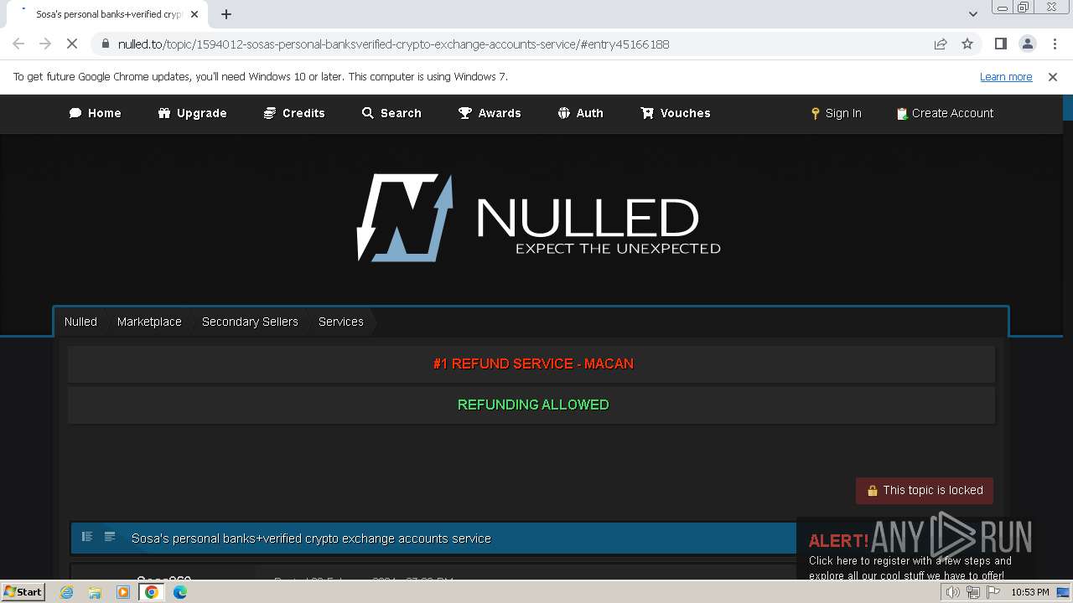Screen dimensions: 1073x603
Task: Go to Home in forum navigation
Action: pyautogui.click(x=95, y=113)
